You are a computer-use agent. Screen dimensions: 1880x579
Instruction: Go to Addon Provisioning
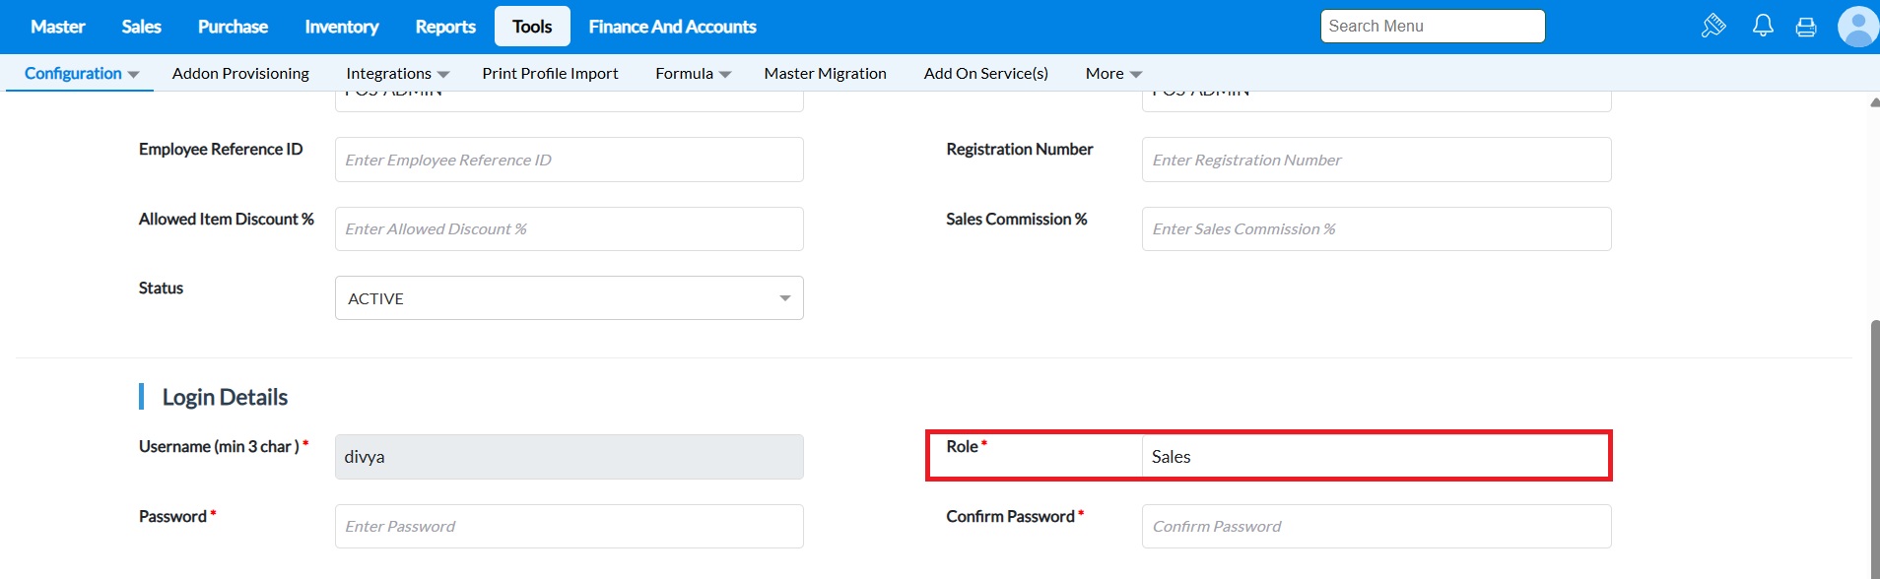coord(240,74)
